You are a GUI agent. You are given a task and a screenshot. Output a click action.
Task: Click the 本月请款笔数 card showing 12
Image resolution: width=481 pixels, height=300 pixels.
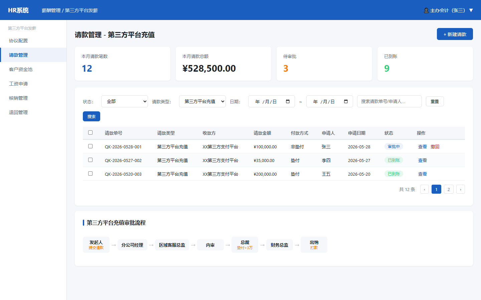point(123,64)
